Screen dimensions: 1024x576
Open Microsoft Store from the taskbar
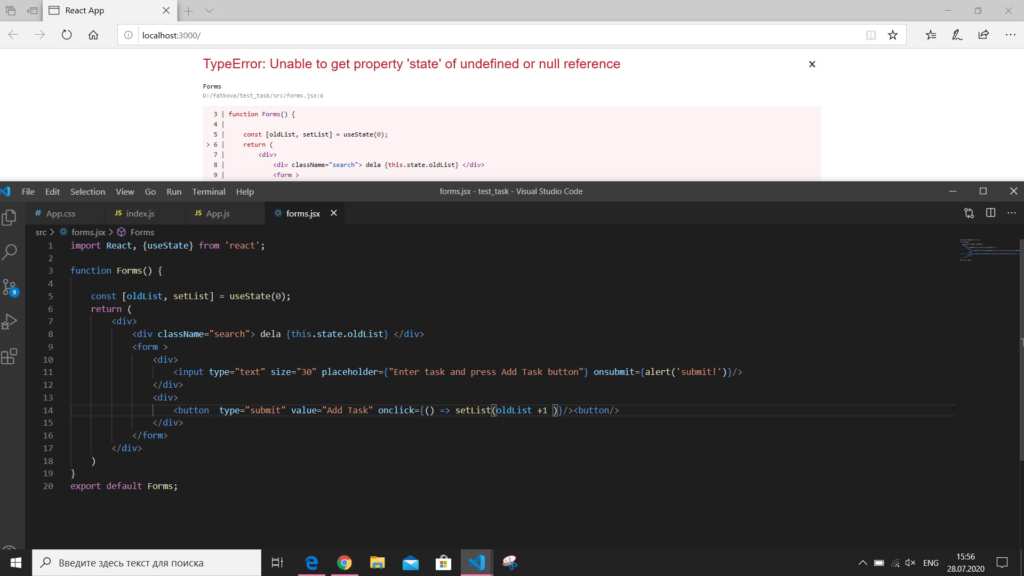click(444, 563)
